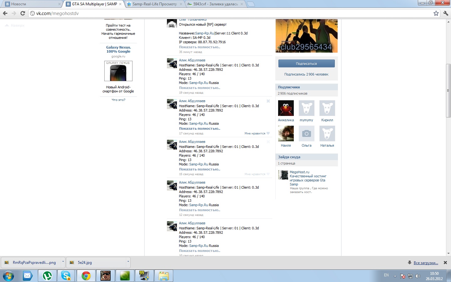Open Кирилл's subscriber avatar
This screenshot has height=282, width=451.
pos(327,108)
